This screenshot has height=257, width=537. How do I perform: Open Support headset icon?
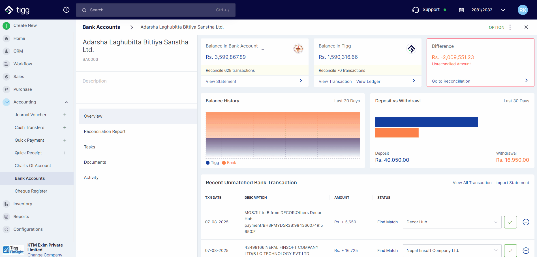click(x=416, y=10)
